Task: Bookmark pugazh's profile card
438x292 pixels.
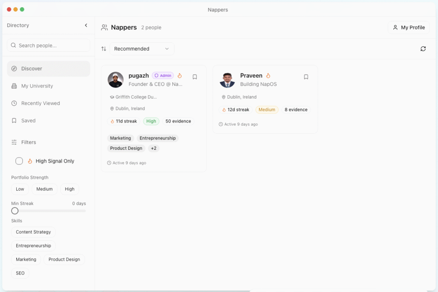Action: (195, 77)
